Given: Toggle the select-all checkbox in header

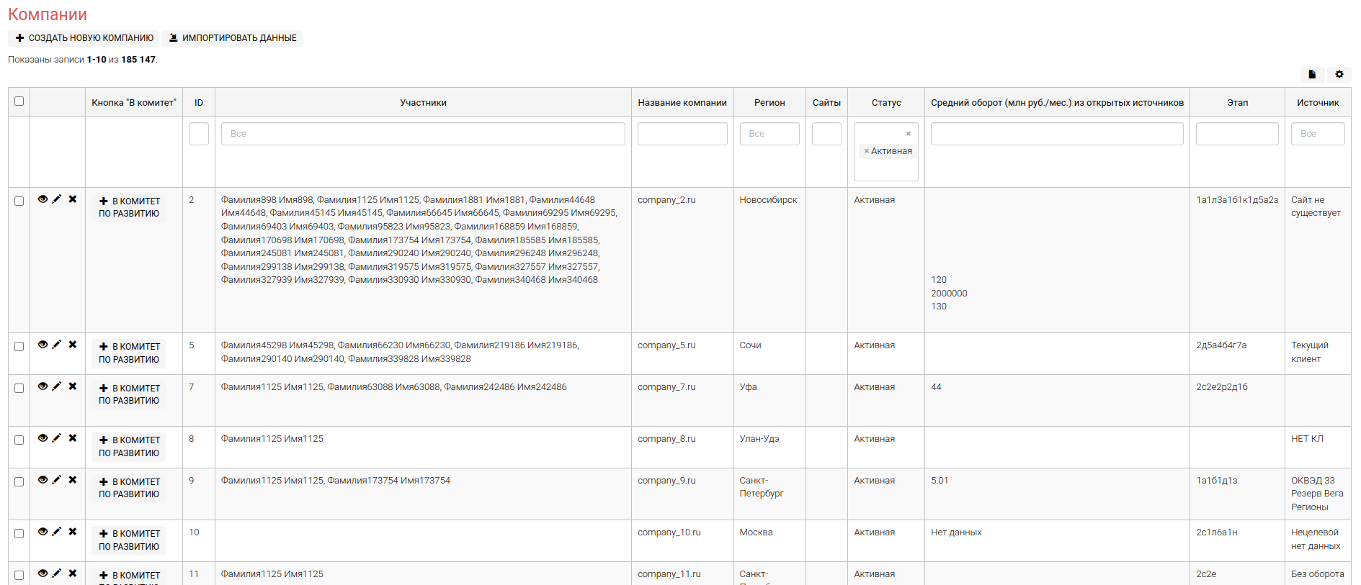Looking at the screenshot, I should pos(19,101).
